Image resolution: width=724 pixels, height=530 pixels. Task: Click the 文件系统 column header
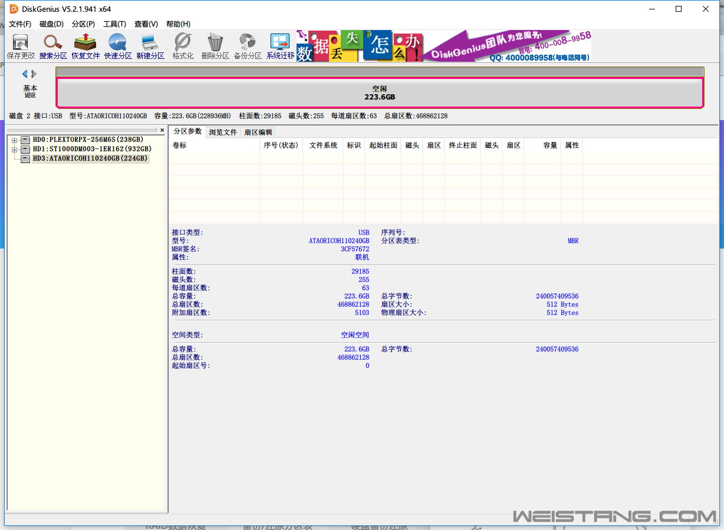click(x=323, y=145)
